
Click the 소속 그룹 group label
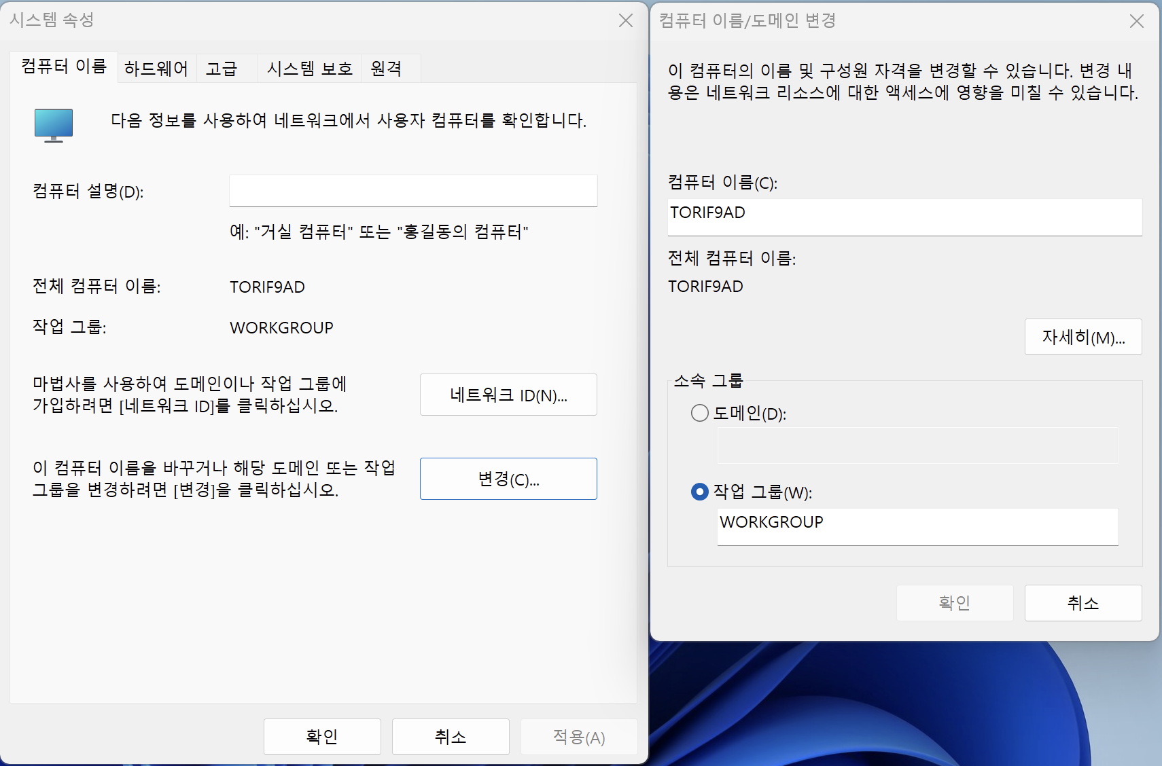click(x=708, y=381)
